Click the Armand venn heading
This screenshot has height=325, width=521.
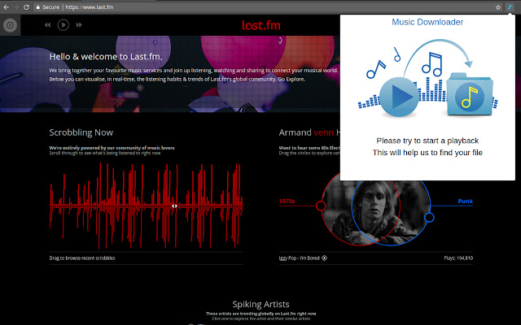click(309, 132)
